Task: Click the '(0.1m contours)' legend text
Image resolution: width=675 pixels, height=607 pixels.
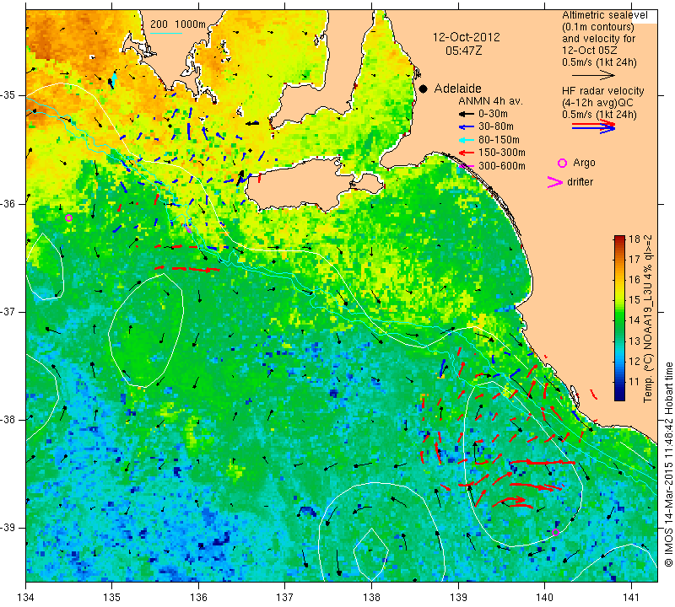Action: (x=598, y=27)
